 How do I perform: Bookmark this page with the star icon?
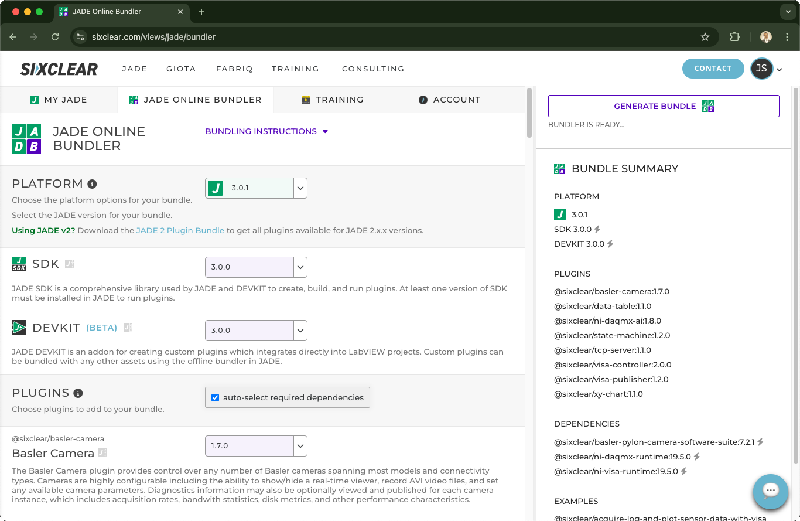[x=705, y=37]
